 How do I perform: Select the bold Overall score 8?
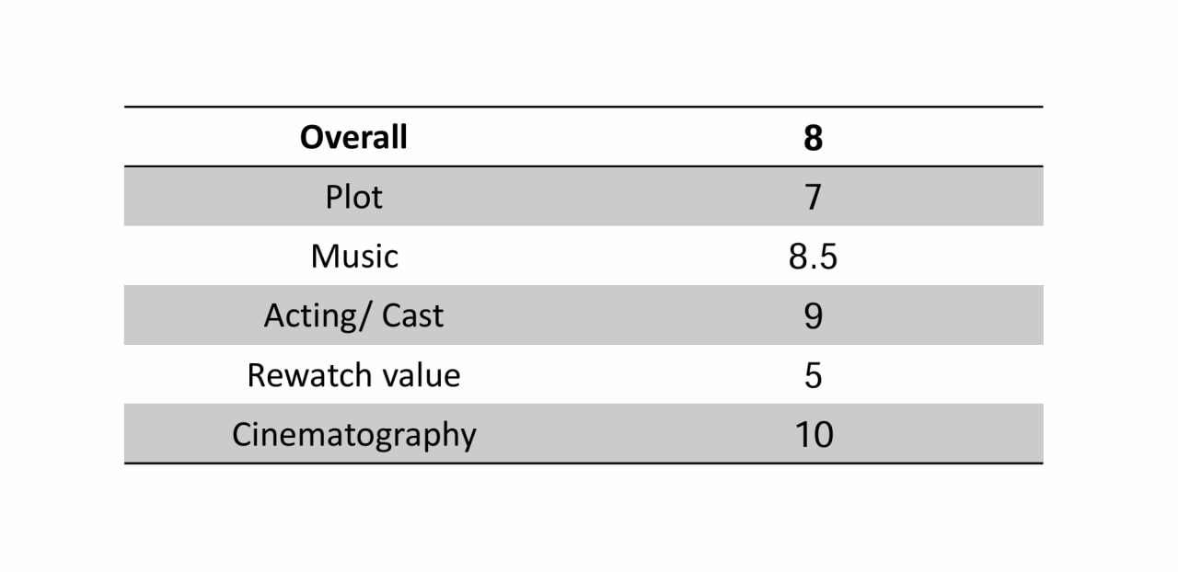[x=813, y=138]
